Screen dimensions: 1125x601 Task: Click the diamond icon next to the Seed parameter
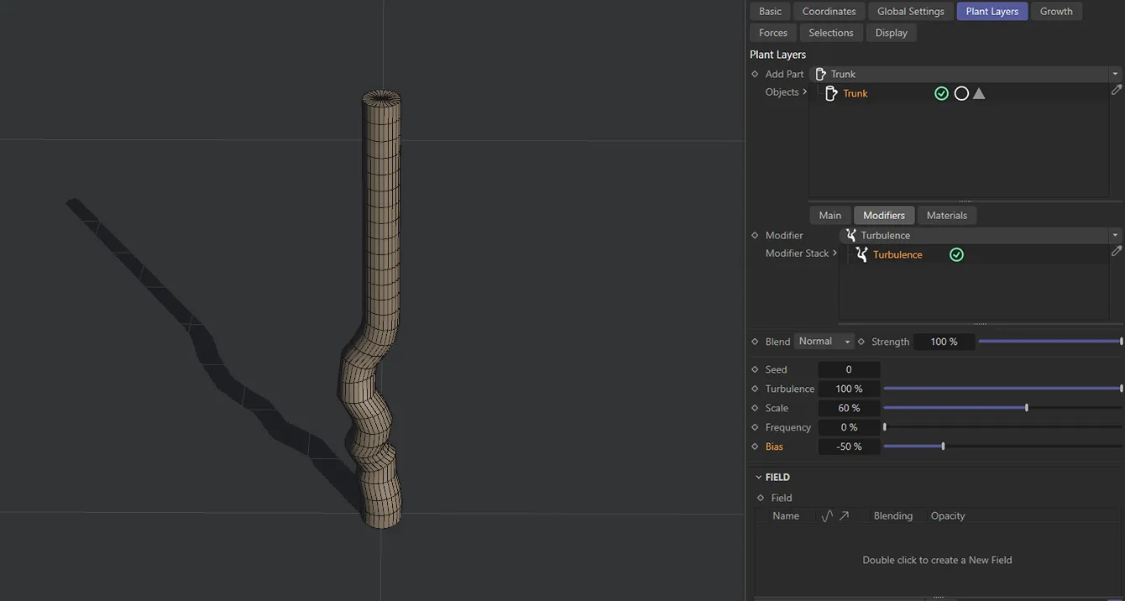pos(755,369)
